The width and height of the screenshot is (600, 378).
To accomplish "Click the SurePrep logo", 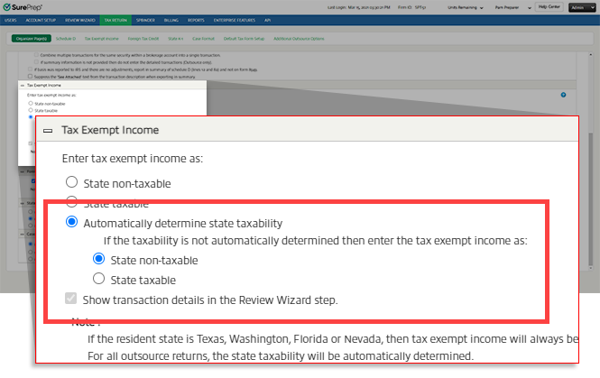I will tap(23, 7).
